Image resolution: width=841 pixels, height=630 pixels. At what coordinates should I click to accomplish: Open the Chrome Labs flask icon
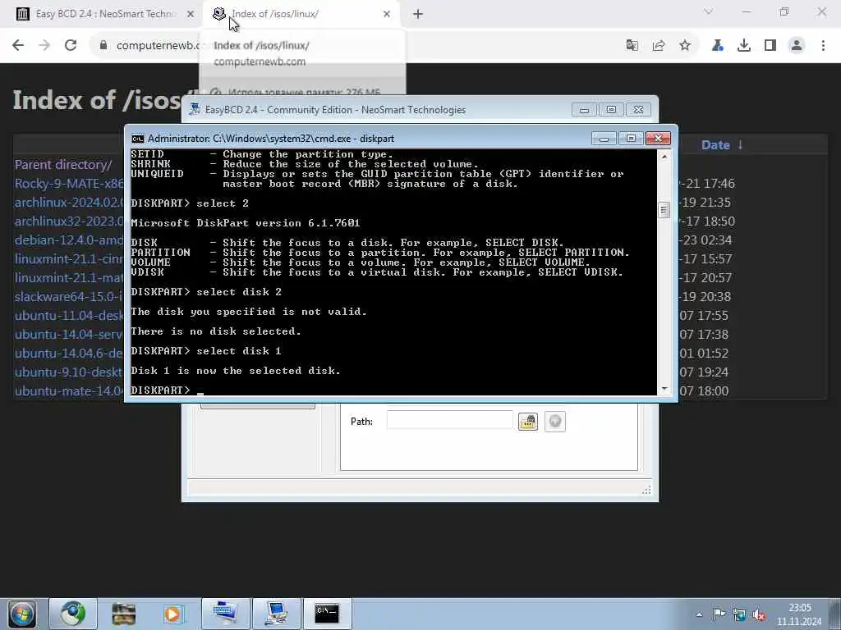[x=718, y=46]
